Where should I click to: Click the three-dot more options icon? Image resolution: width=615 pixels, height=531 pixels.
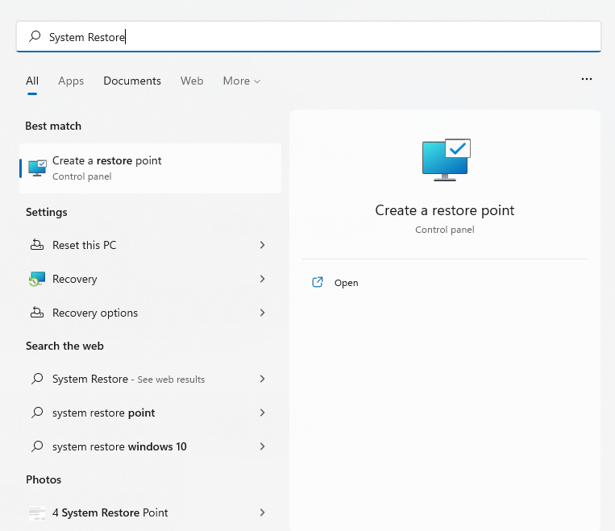click(587, 80)
